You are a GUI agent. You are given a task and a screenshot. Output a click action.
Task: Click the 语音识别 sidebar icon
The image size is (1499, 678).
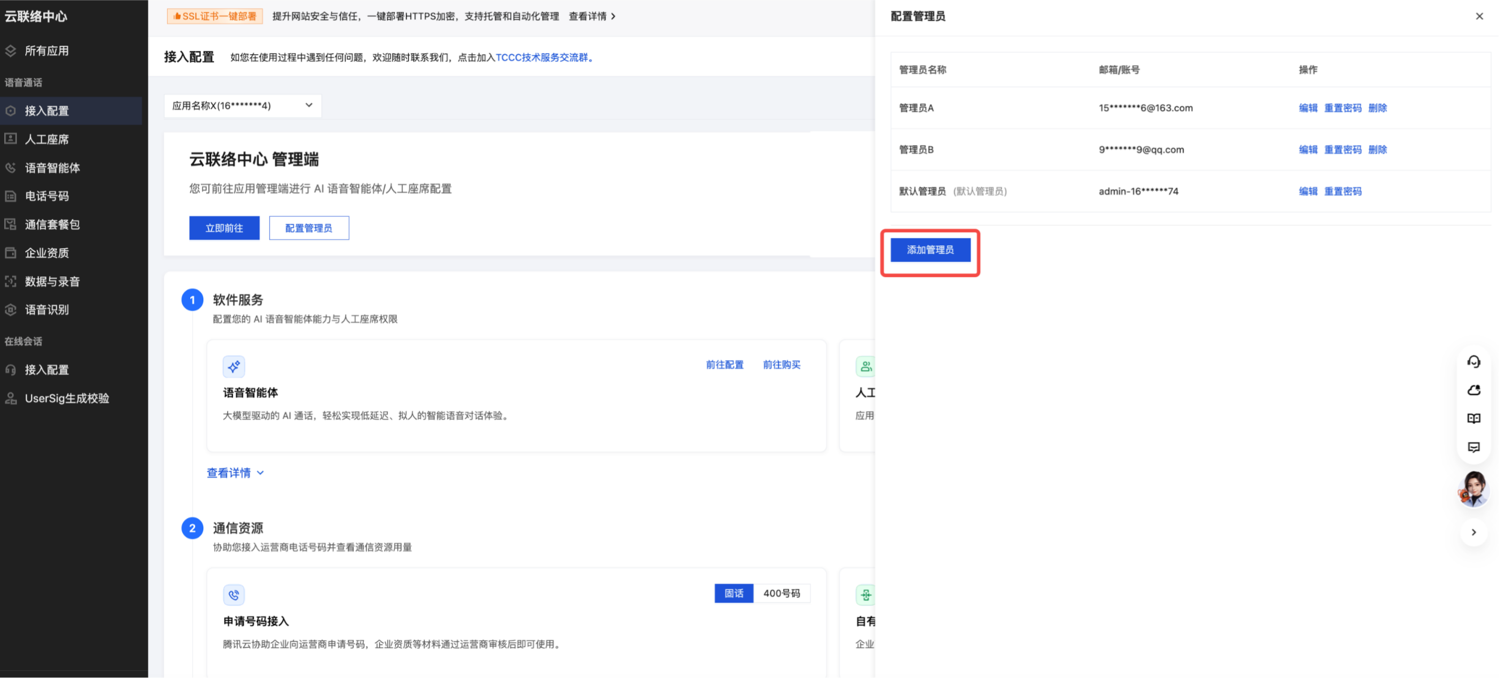click(x=11, y=310)
